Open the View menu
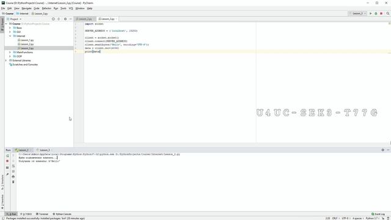391x220 pixels. click(16, 8)
